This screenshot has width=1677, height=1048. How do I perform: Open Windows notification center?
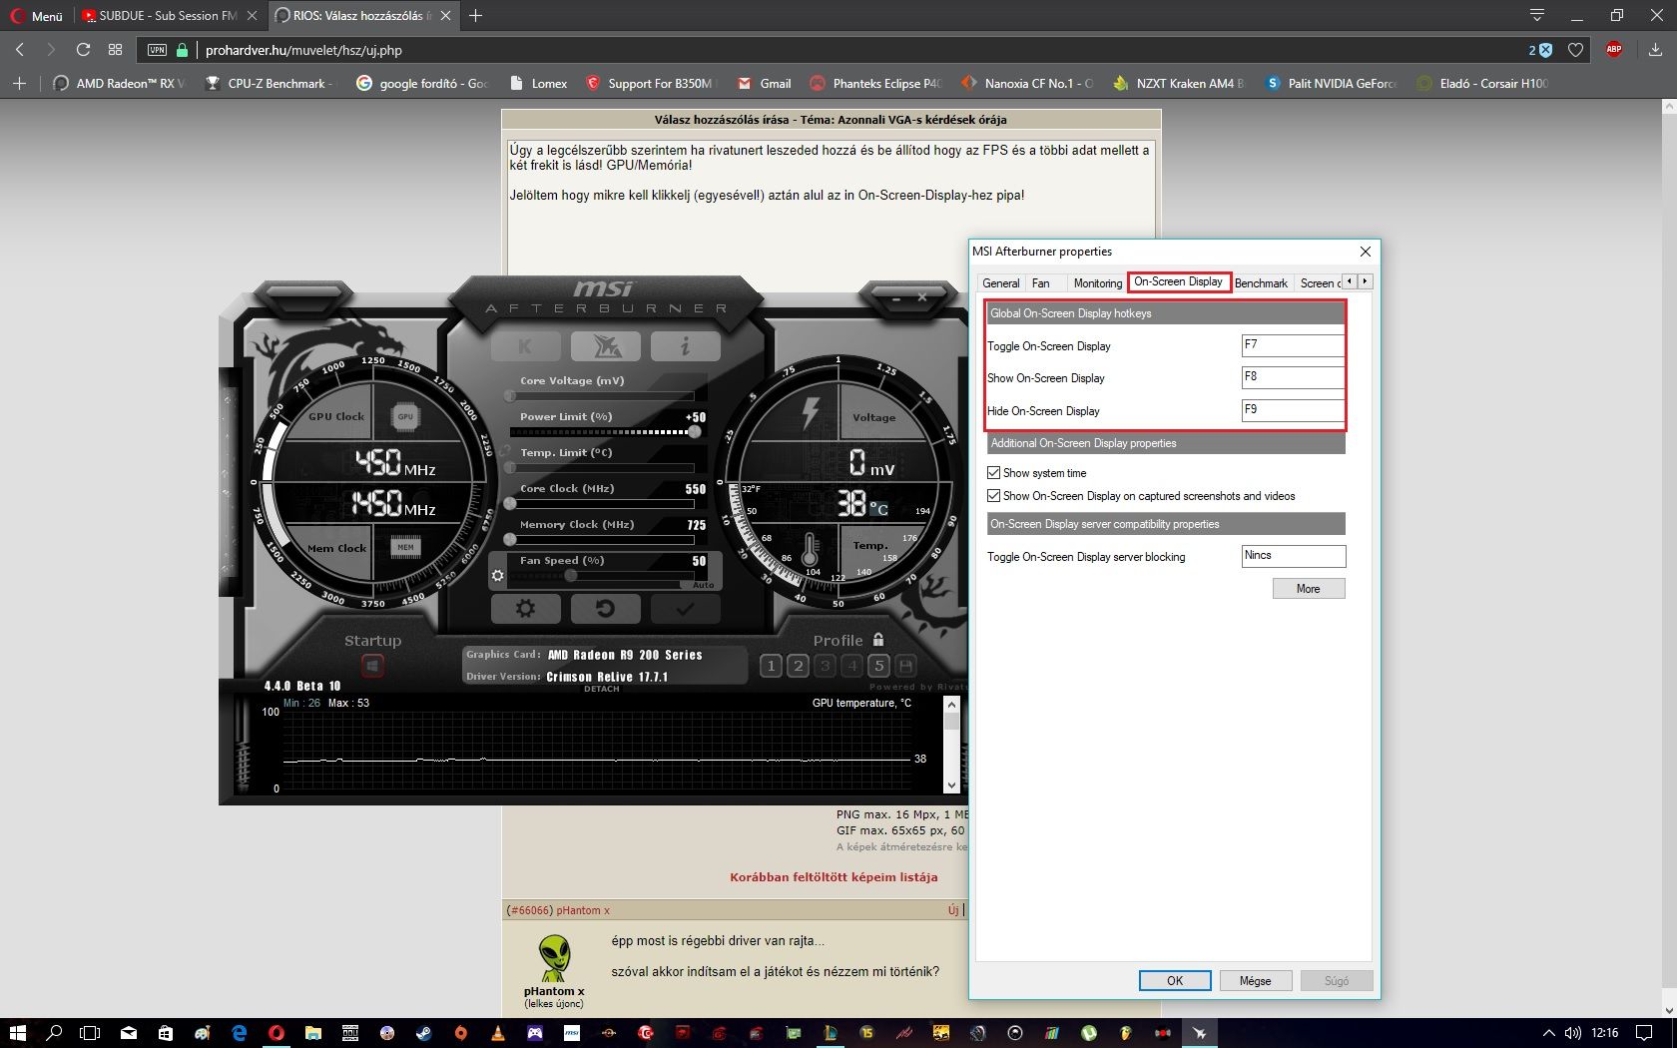coord(1644,1033)
